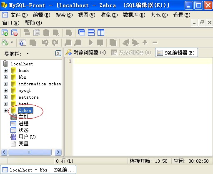This screenshot has width=213, height=174.
Task: Open the 文件(F) menu
Action: [x=19, y=15]
